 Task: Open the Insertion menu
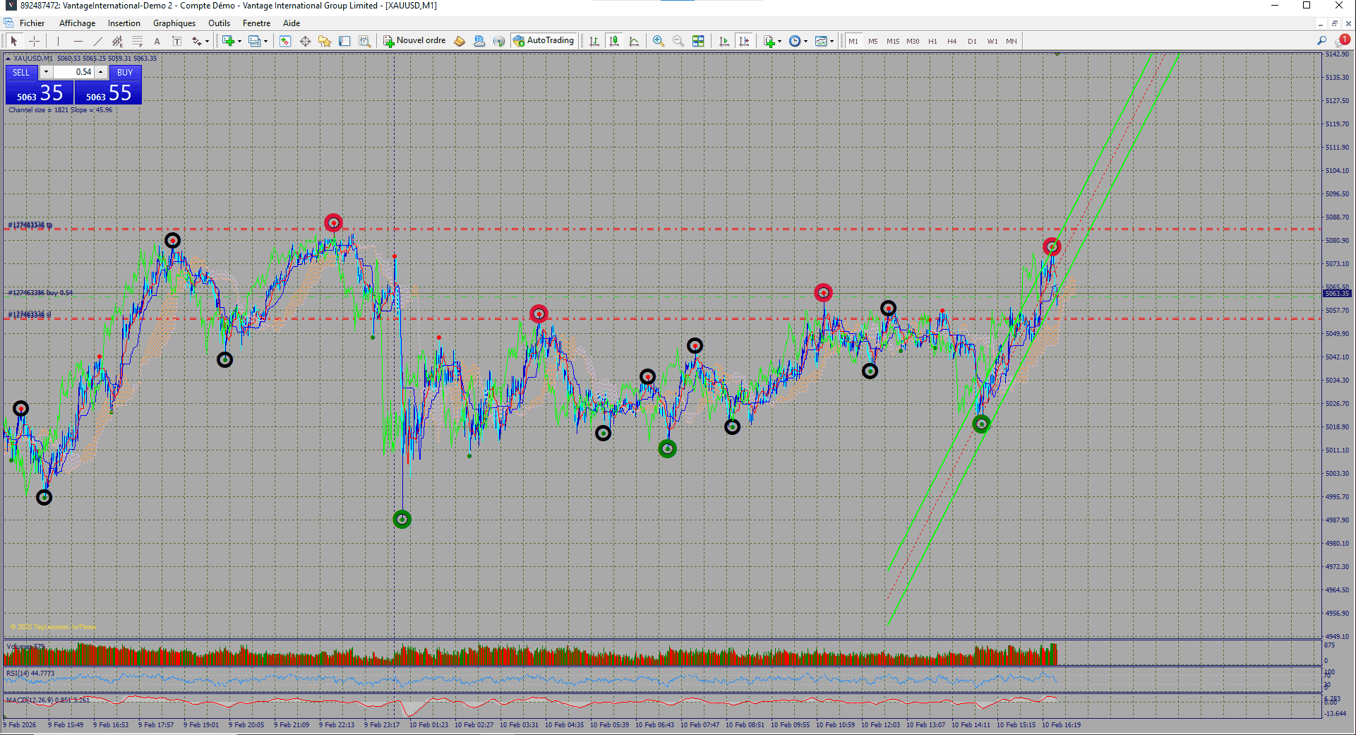pyautogui.click(x=124, y=23)
